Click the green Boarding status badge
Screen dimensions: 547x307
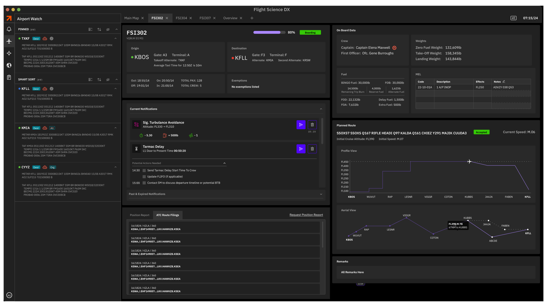(x=310, y=32)
